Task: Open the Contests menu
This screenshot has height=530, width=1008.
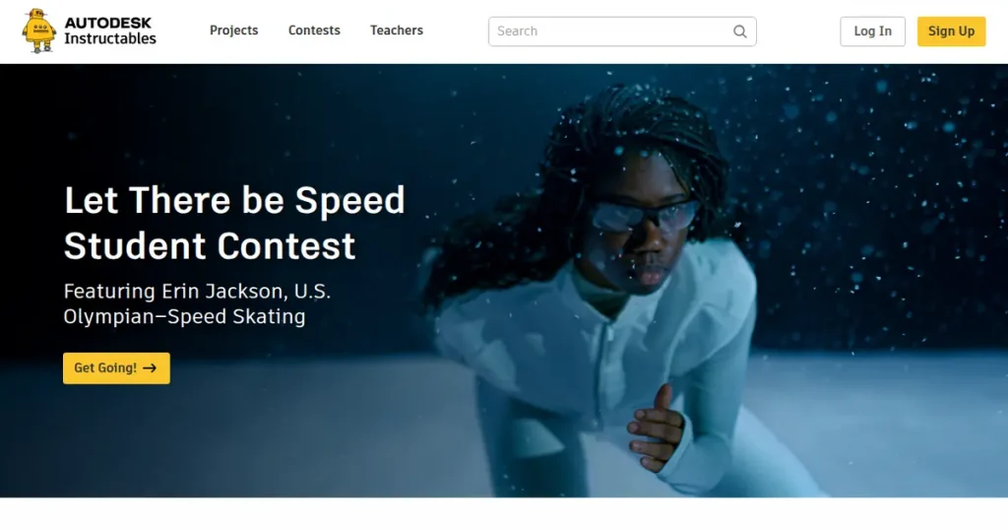Action: click(x=314, y=31)
